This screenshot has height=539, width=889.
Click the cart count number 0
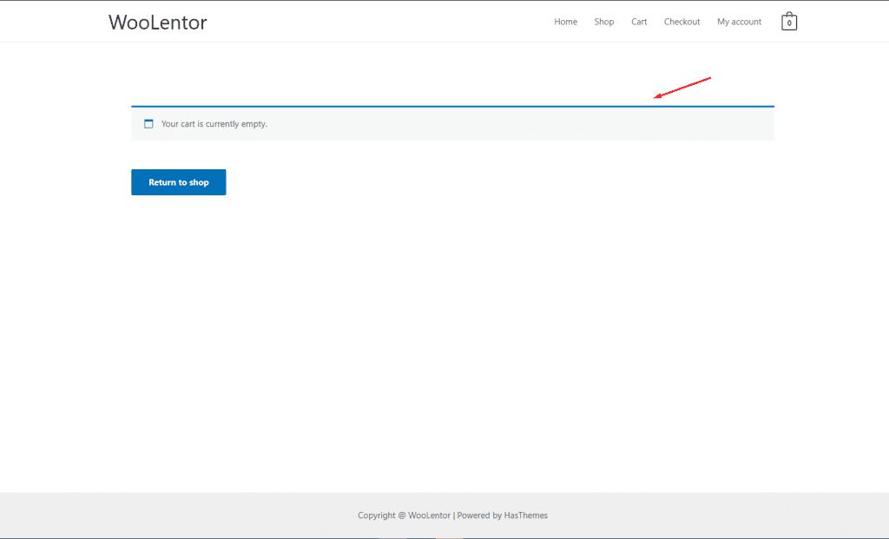coord(788,24)
